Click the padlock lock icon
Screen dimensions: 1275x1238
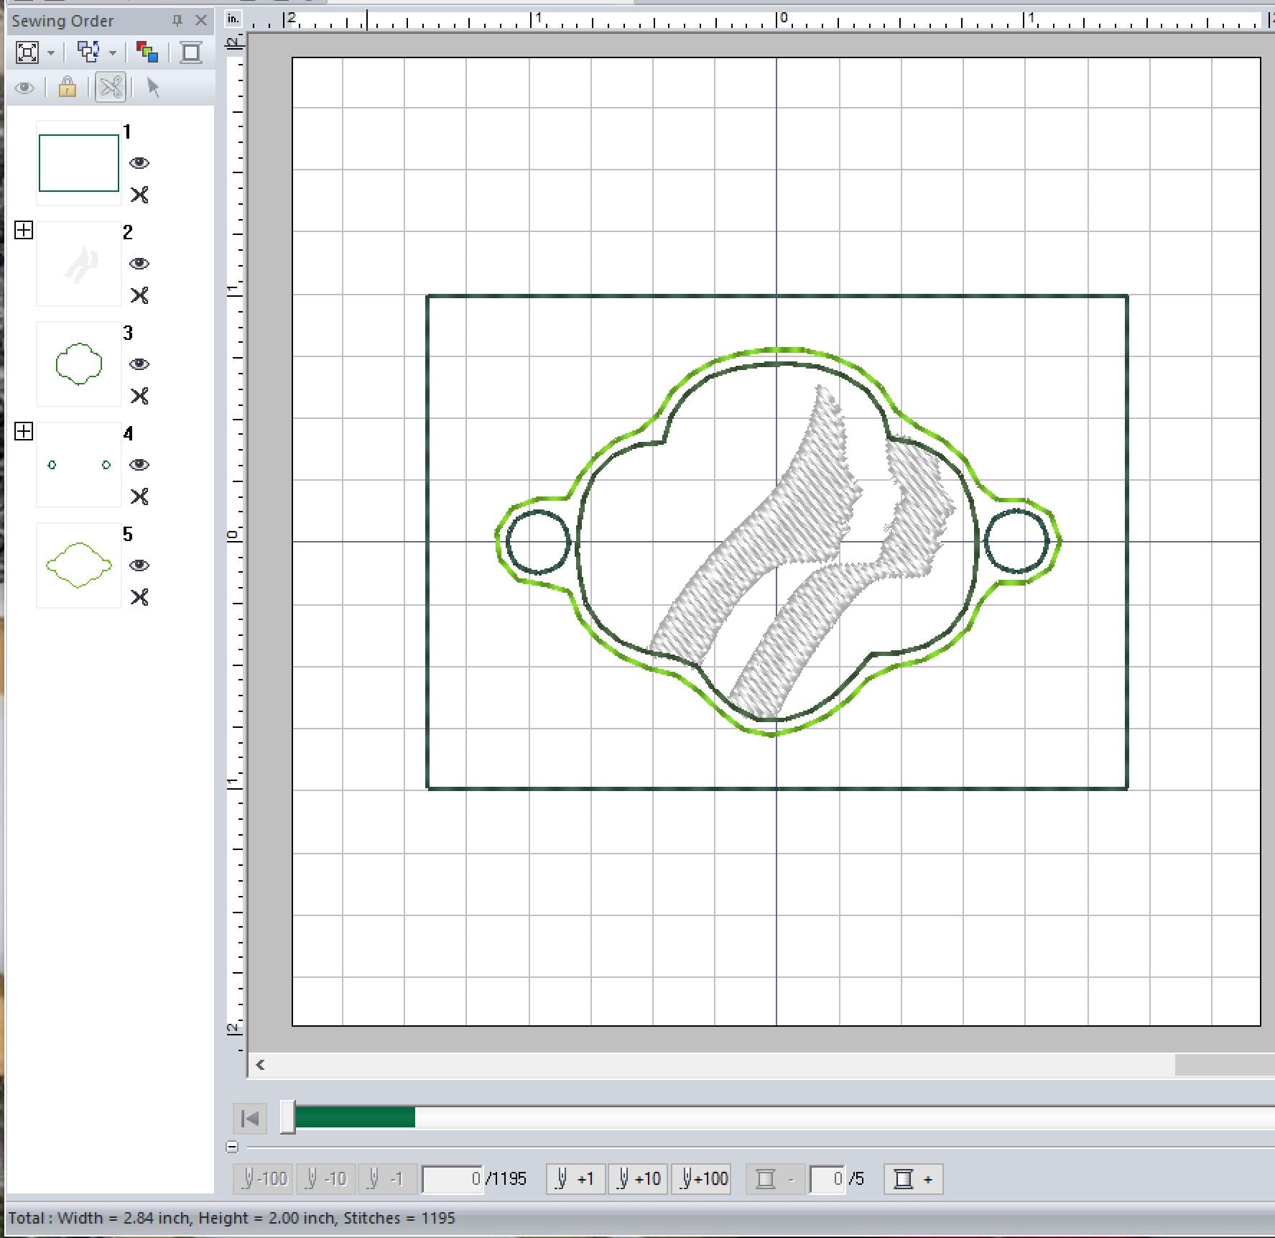(68, 88)
